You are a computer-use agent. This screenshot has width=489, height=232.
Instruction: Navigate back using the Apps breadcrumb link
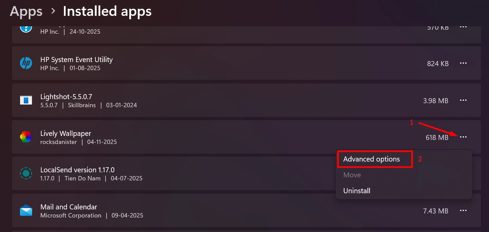26,11
